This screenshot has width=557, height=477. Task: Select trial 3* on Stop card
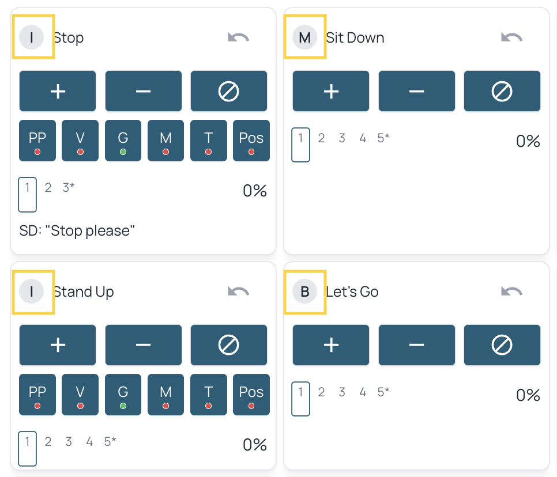tap(69, 187)
